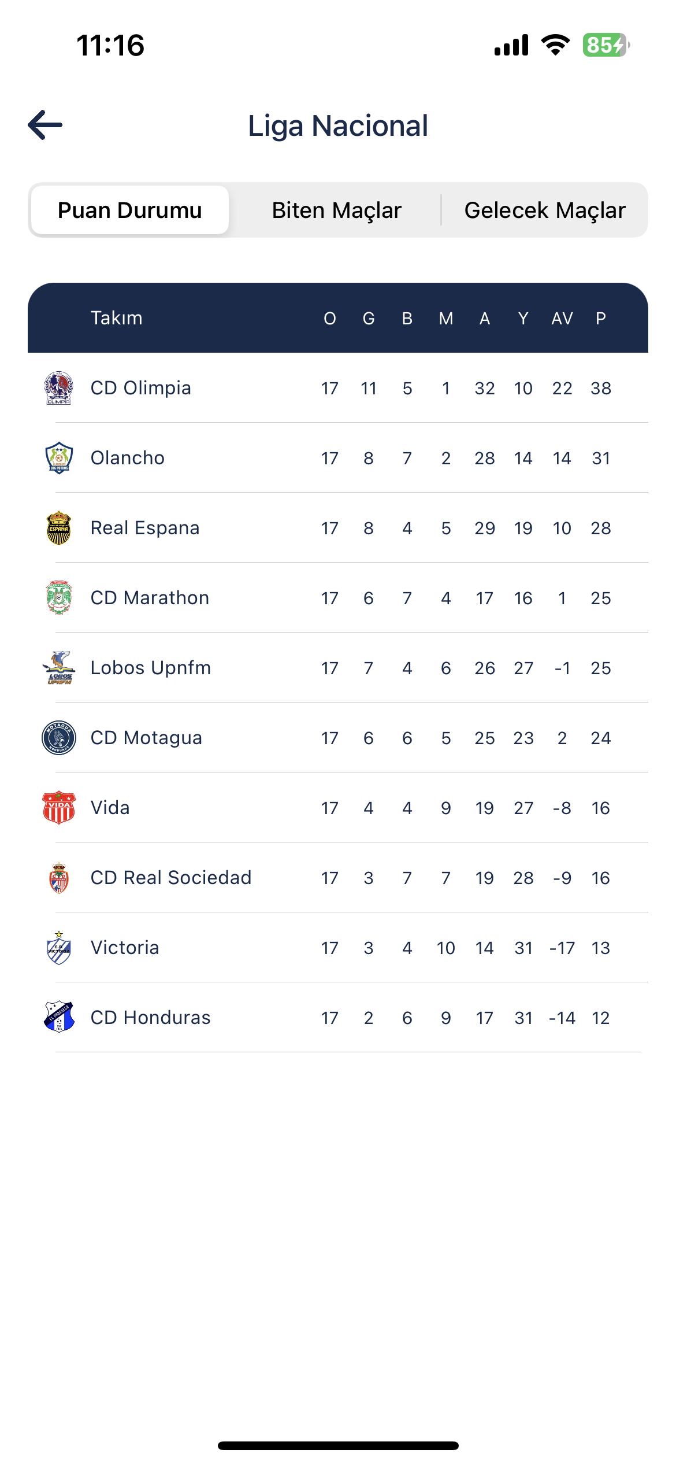Screen dimensions: 676x1464
Task: Tap the Victoria team shield
Action: (x=59, y=948)
